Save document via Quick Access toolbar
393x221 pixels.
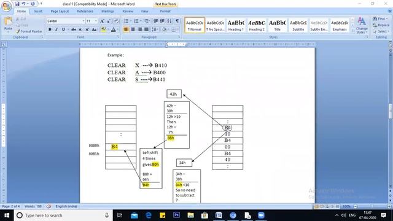pos(17,4)
